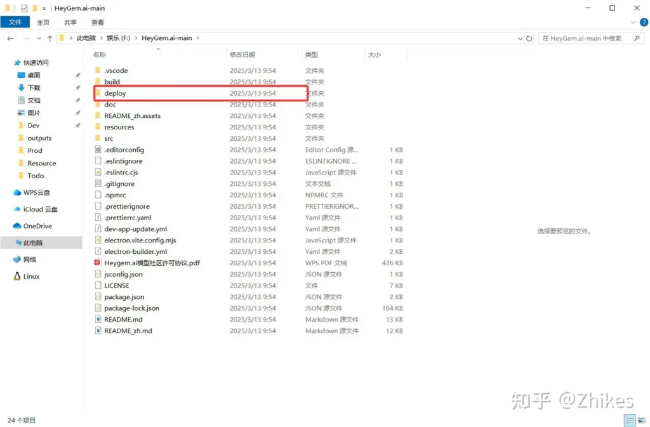Open the 文件 menu tab
This screenshot has height=427, width=650.
click(x=15, y=22)
